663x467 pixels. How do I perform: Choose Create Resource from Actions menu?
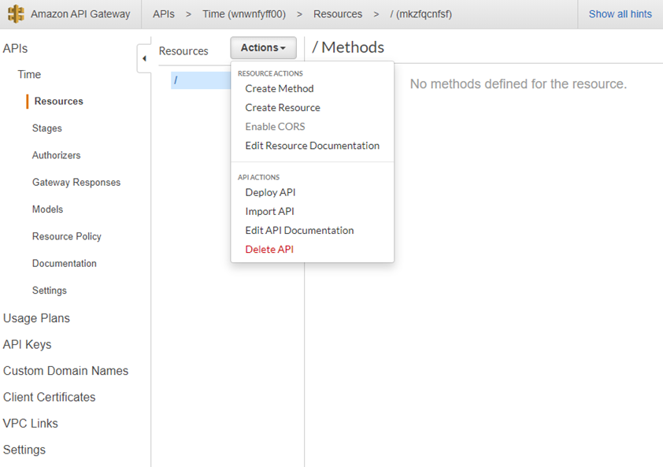(283, 108)
